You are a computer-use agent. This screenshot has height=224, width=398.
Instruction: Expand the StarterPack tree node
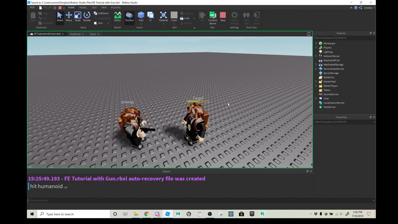[316, 82]
